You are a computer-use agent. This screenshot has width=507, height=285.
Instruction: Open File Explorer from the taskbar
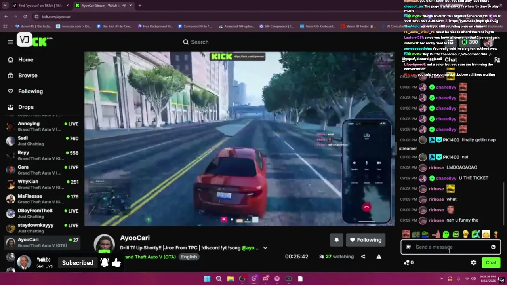(x=230, y=279)
